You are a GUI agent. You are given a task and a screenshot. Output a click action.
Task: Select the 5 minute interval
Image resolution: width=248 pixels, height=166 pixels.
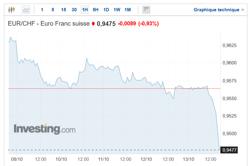(53, 10)
